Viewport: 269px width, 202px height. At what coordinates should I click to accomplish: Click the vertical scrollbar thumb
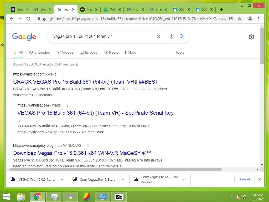click(x=262, y=46)
